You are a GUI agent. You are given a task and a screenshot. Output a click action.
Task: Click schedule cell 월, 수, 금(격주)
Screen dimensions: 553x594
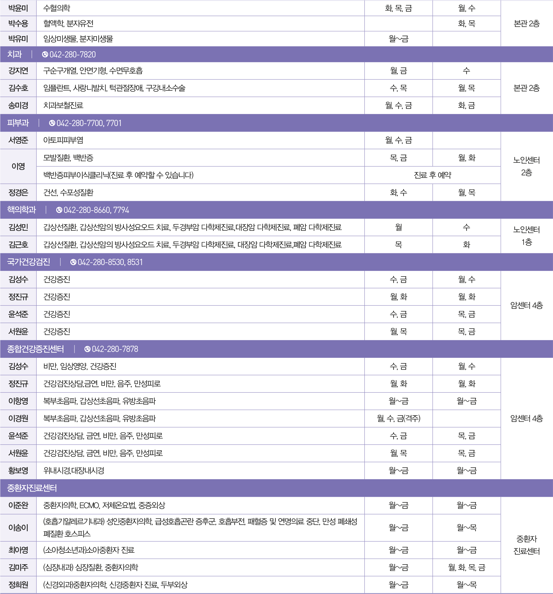tap(398, 418)
